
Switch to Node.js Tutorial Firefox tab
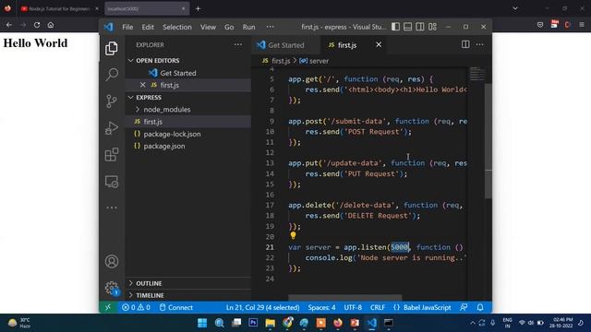point(59,8)
